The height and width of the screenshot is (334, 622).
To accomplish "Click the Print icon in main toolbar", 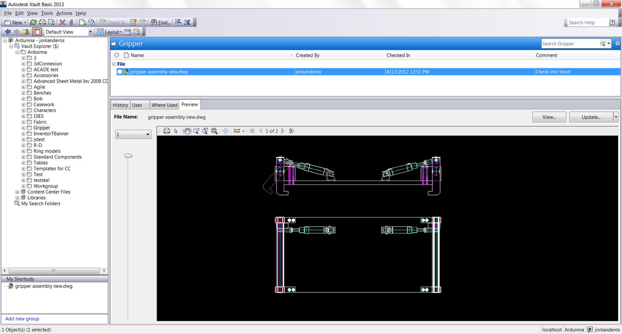I will pyautogui.click(x=42, y=23).
